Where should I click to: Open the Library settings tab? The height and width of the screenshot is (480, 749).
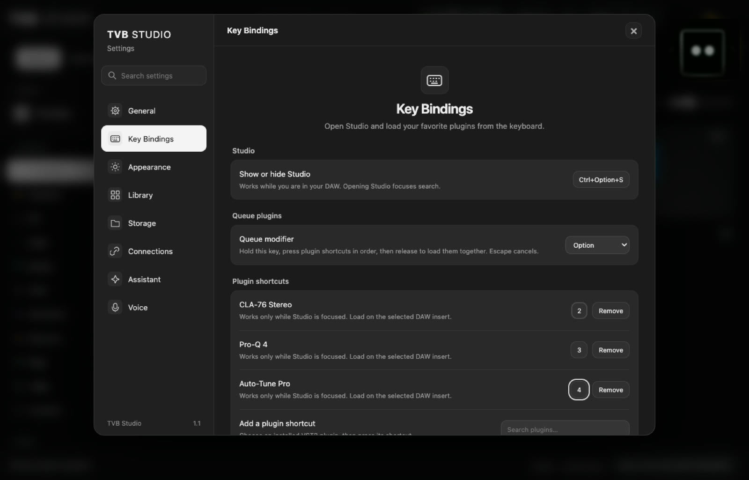click(x=154, y=195)
